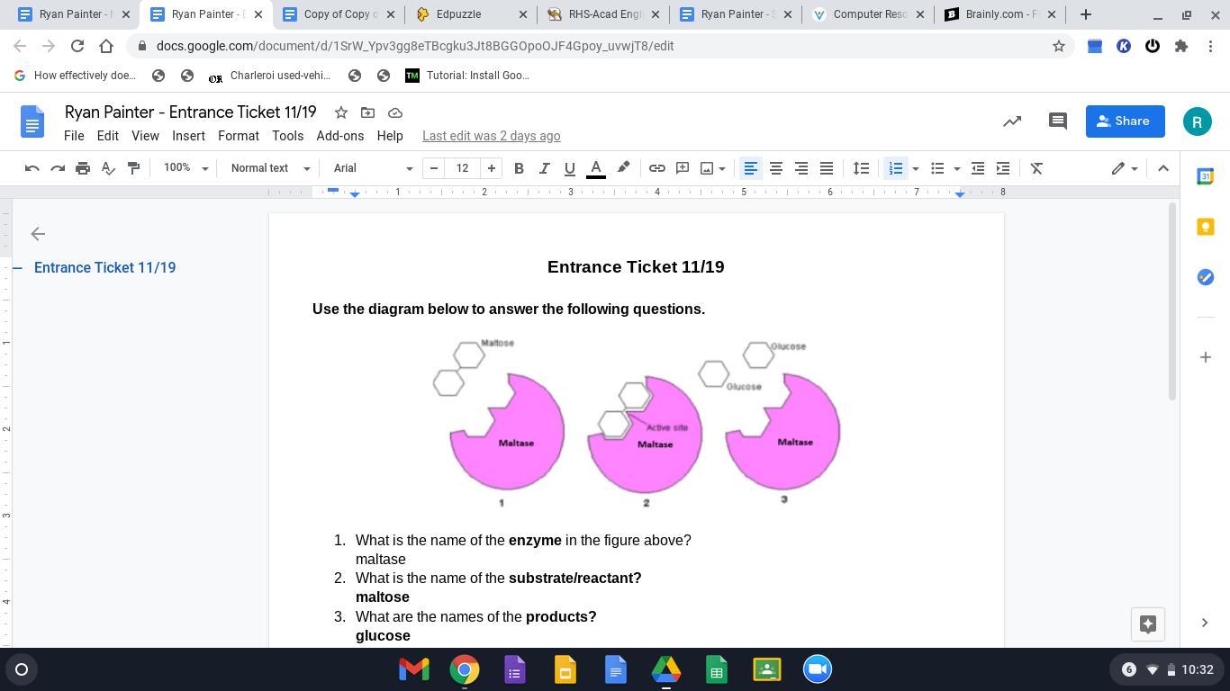Expand numbered list style options
Image resolution: width=1230 pixels, height=691 pixels.
[915, 168]
